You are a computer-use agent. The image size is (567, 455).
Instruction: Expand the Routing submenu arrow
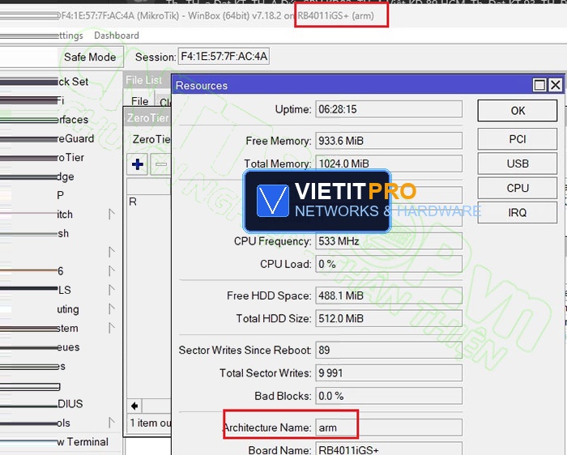pos(112,309)
